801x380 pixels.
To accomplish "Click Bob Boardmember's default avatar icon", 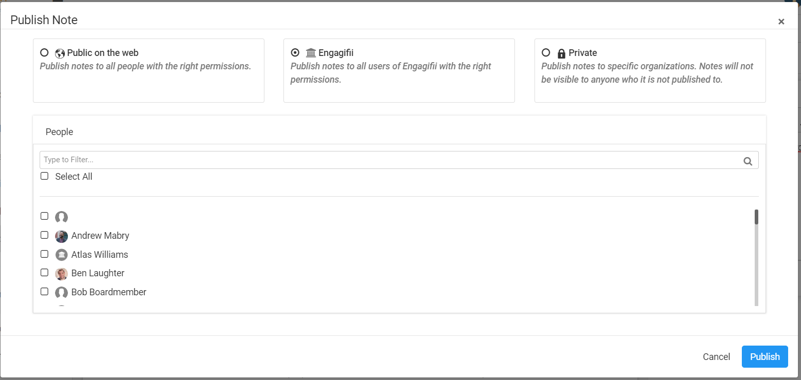I will [62, 293].
